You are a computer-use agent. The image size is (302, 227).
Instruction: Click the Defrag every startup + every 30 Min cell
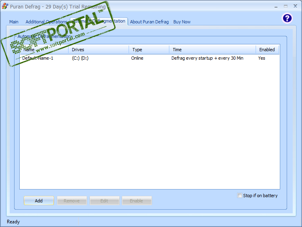207,58
